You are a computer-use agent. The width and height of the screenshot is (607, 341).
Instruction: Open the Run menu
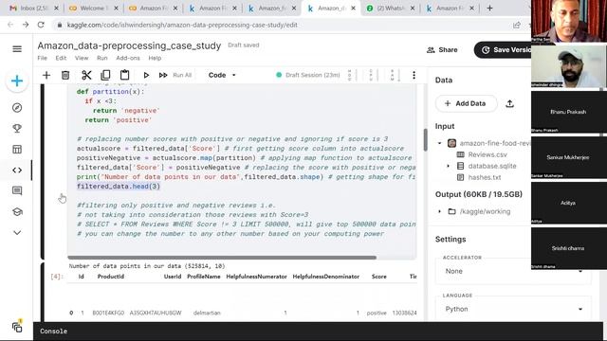[102, 58]
